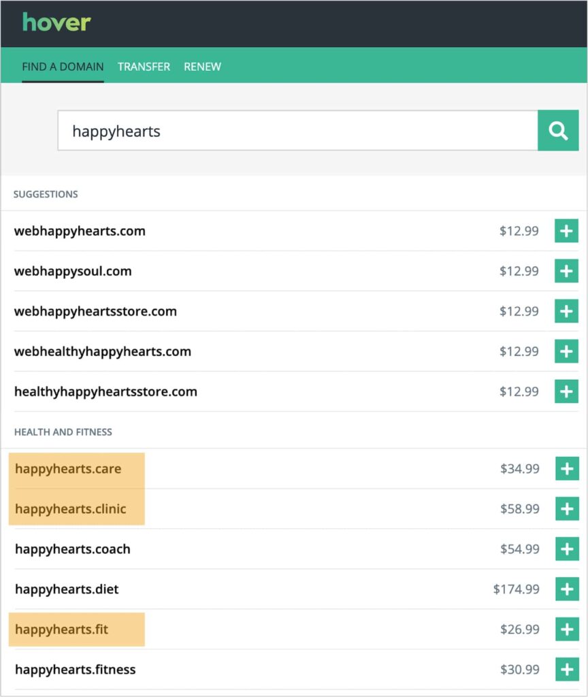Click the $34.99 price for happyhearts.care
Image resolution: width=588 pixels, height=697 pixels.
519,468
